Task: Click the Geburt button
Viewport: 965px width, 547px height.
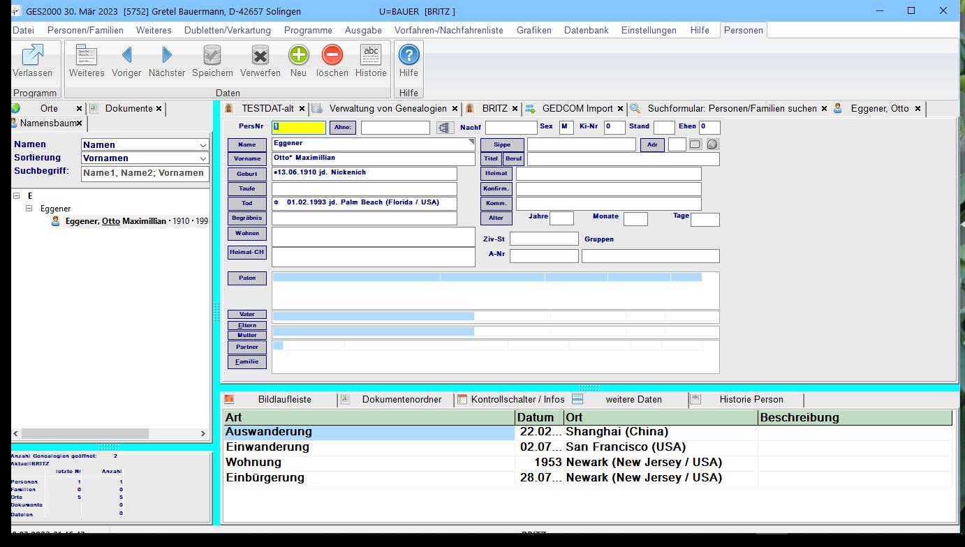Action: 247,174
